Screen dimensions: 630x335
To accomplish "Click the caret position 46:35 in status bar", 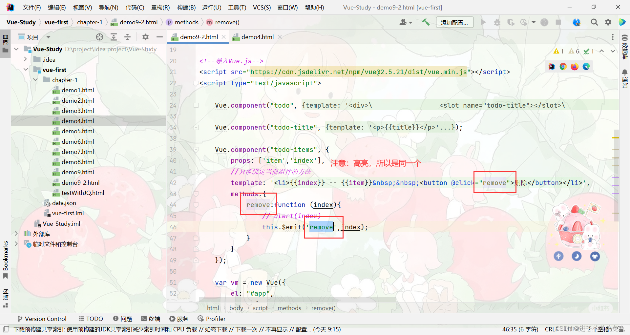I will coord(520,329).
